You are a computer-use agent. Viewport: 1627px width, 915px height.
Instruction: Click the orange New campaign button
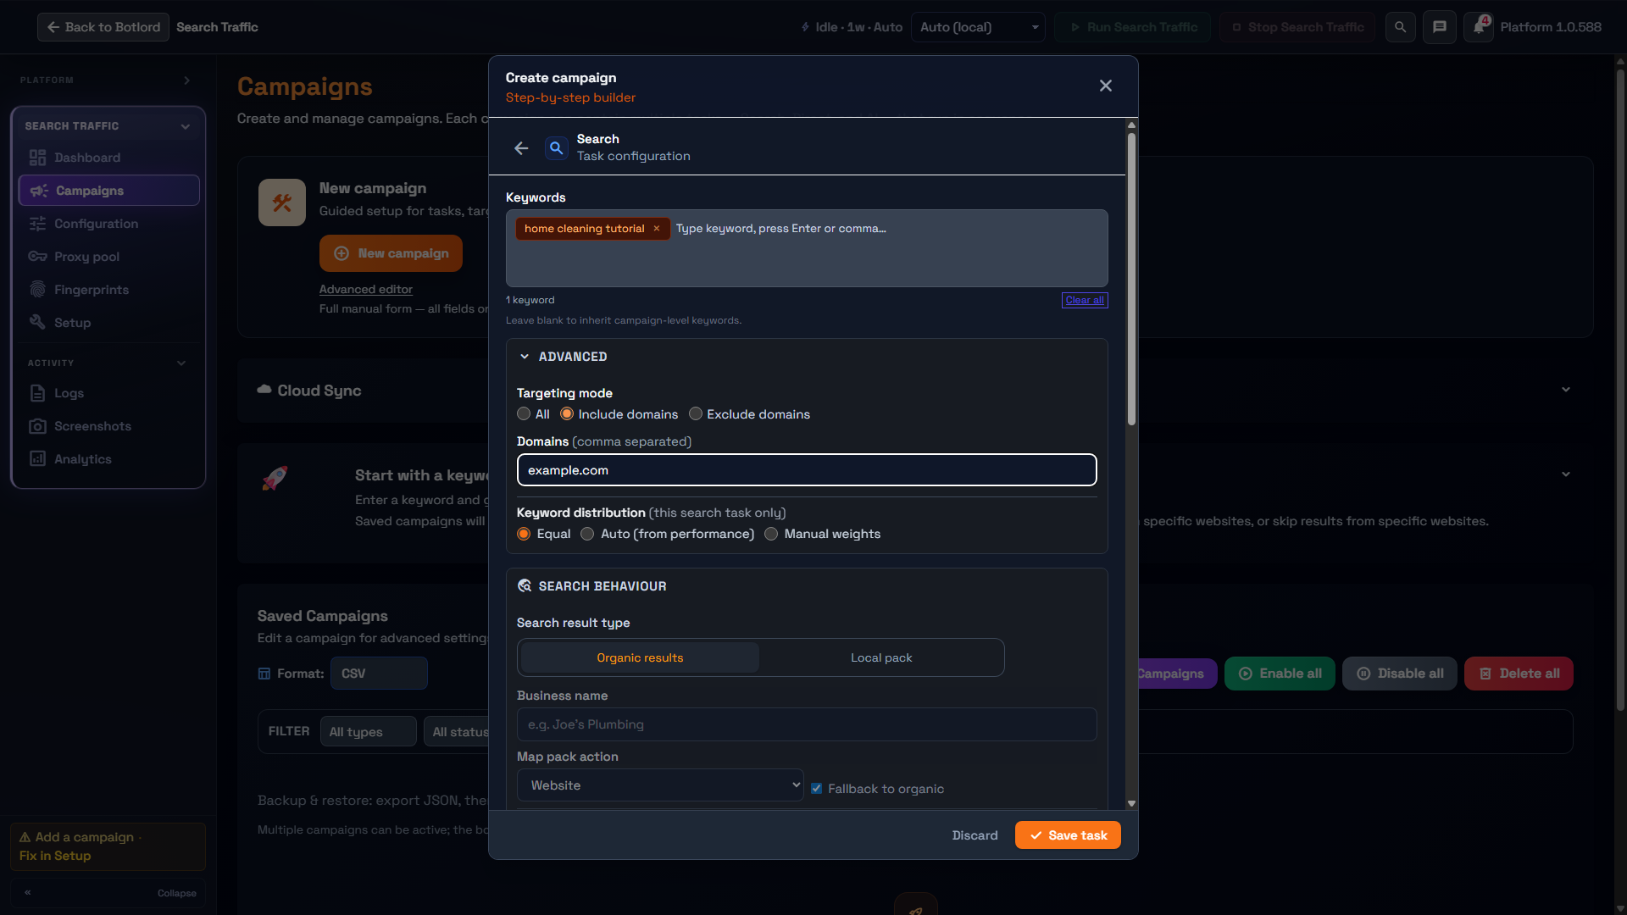click(x=391, y=253)
